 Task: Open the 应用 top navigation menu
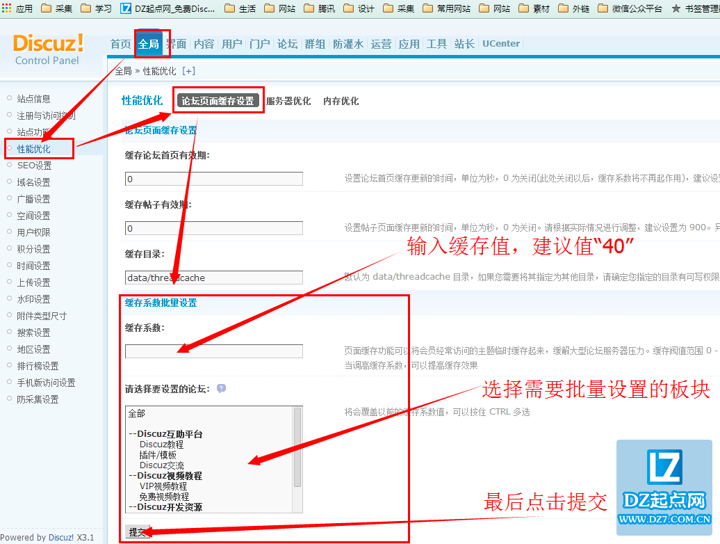pos(409,44)
